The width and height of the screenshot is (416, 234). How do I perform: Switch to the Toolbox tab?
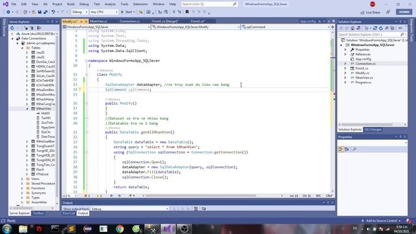[38, 213]
